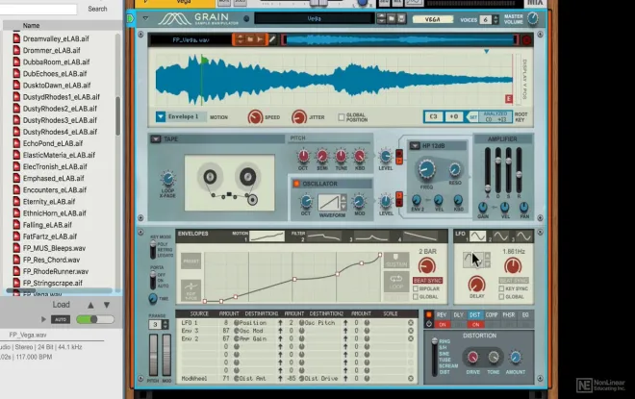Screen dimensions: 635x399
Task: Select FP_RhodeRunner.wav in the file list
Action: click(x=56, y=271)
